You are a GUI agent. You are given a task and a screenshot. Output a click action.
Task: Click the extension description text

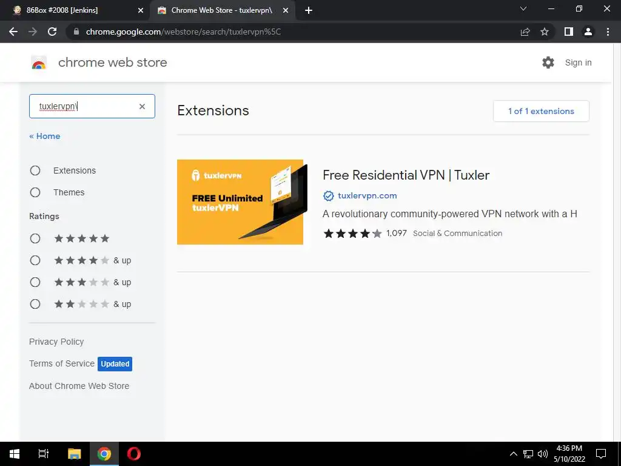[449, 214]
